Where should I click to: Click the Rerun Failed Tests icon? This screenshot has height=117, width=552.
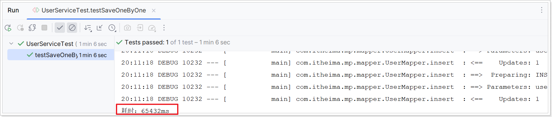pyautogui.click(x=20, y=28)
